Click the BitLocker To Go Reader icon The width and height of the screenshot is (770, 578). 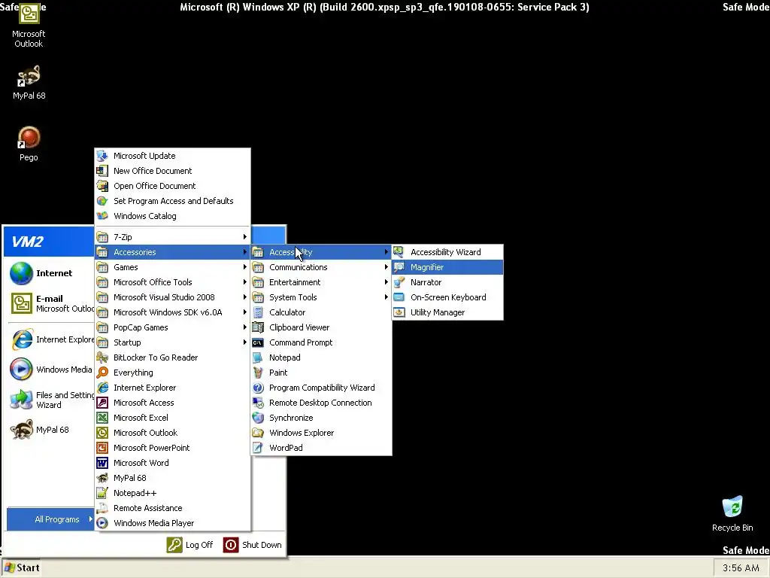pyautogui.click(x=102, y=357)
